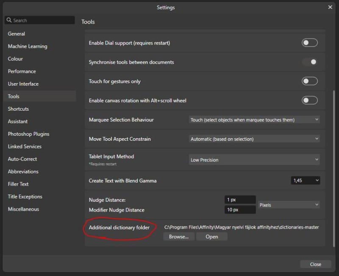Click the Close button
This screenshot has width=339, height=276.
click(315, 264)
